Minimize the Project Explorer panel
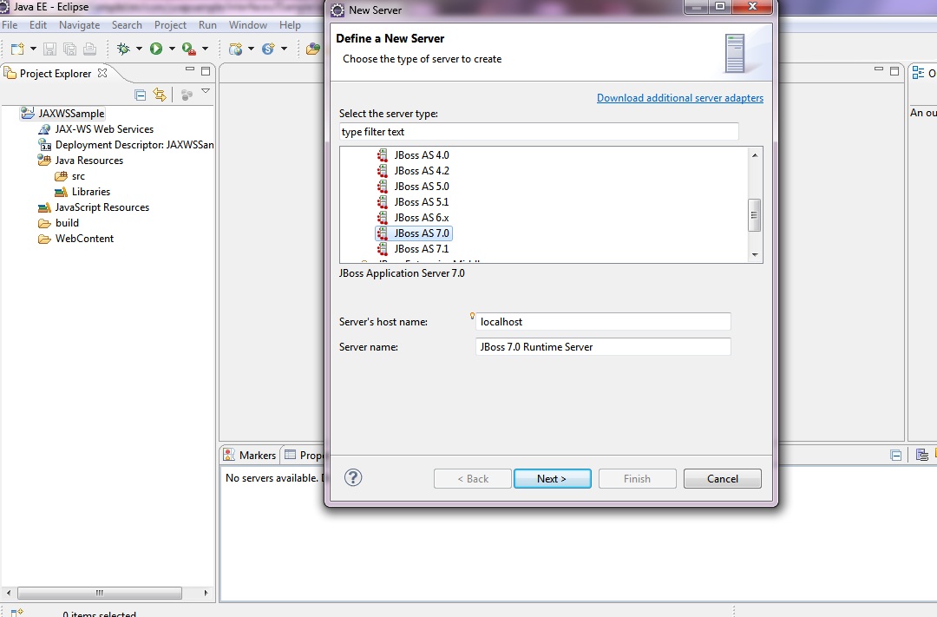Screen dimensions: 937x617 pyautogui.click(x=190, y=70)
